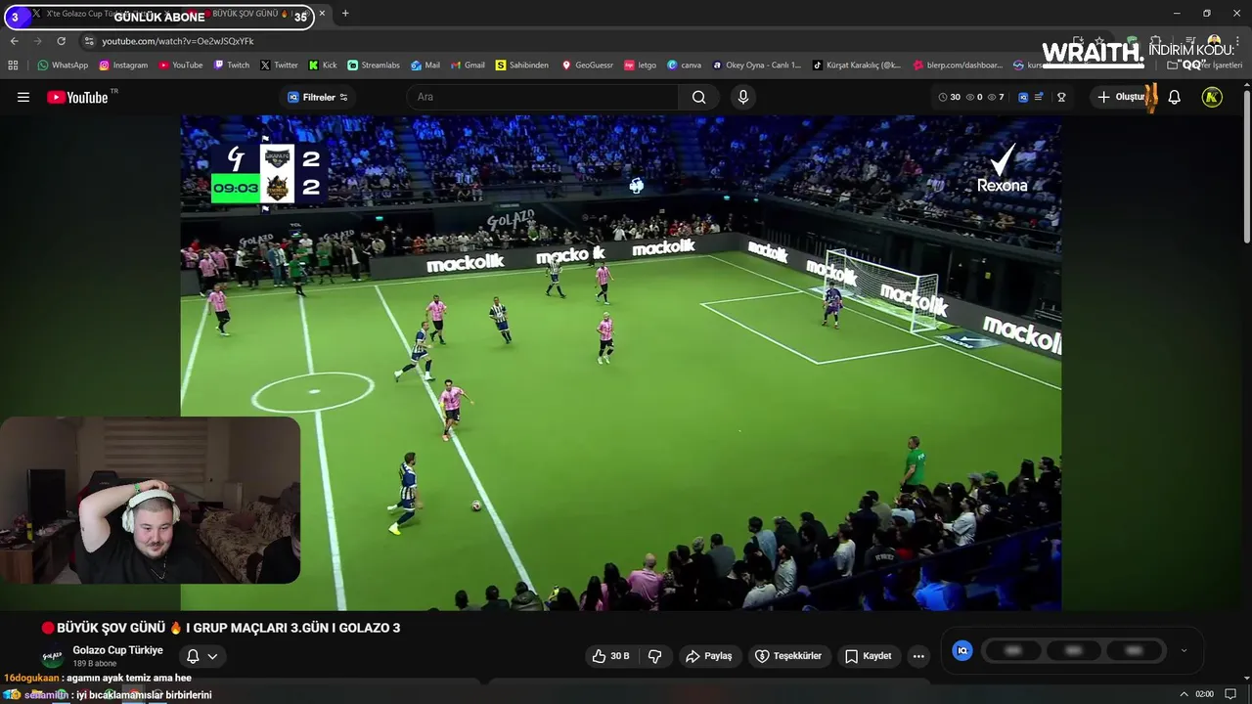Click the vidIQ clock counter 30
The image size is (1252, 704).
(950, 97)
